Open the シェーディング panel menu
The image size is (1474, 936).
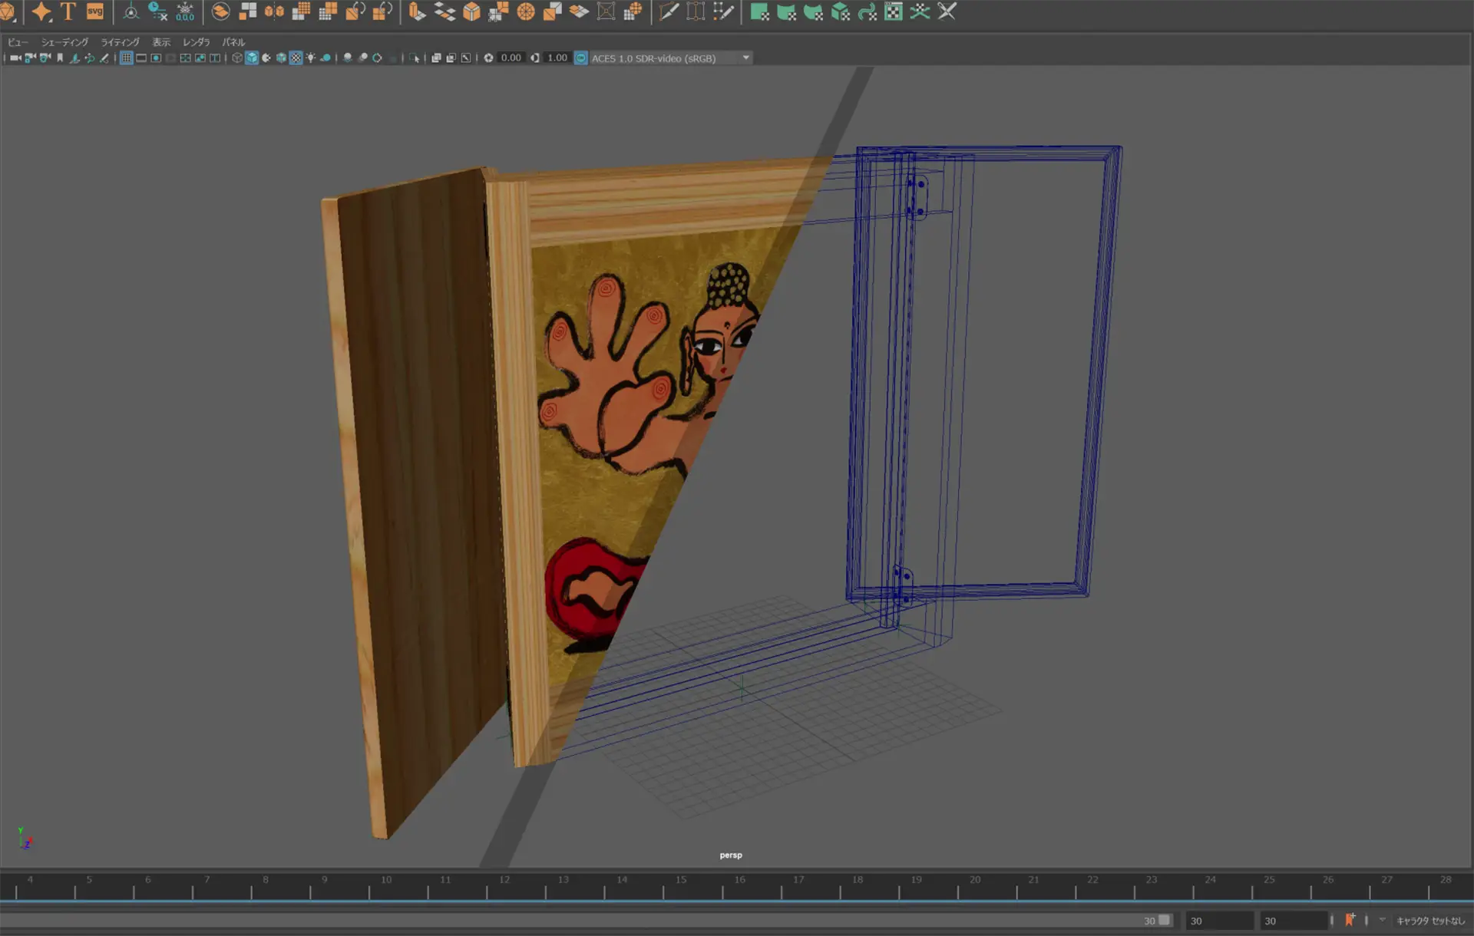[64, 42]
